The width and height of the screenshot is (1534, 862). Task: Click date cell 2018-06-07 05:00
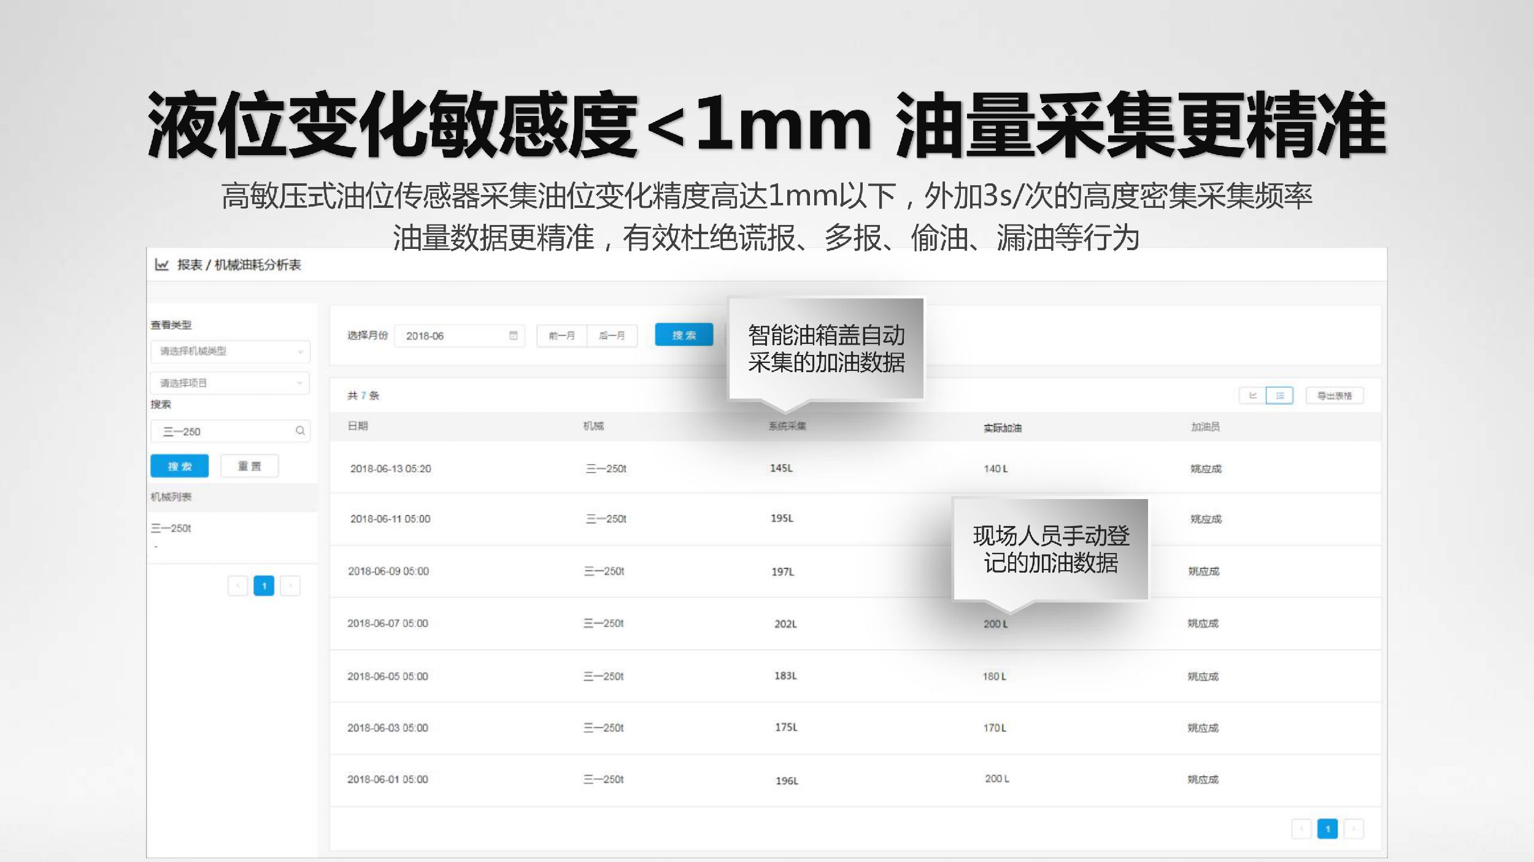pos(388,623)
